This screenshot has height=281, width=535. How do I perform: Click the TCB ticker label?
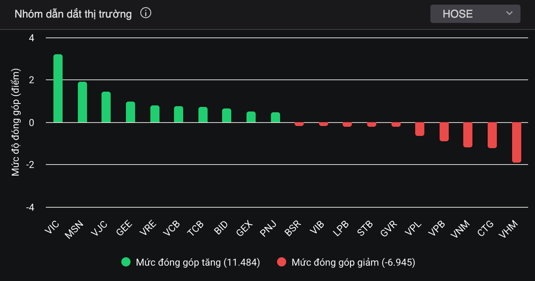(x=196, y=230)
